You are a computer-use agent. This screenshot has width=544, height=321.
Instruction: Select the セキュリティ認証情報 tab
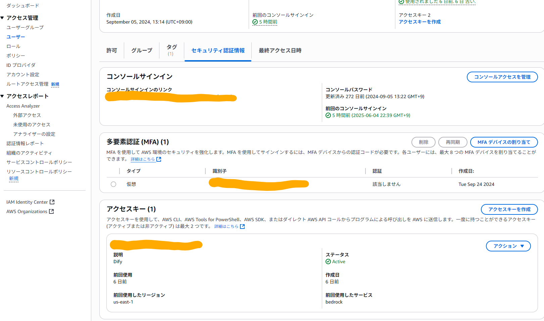(218, 50)
